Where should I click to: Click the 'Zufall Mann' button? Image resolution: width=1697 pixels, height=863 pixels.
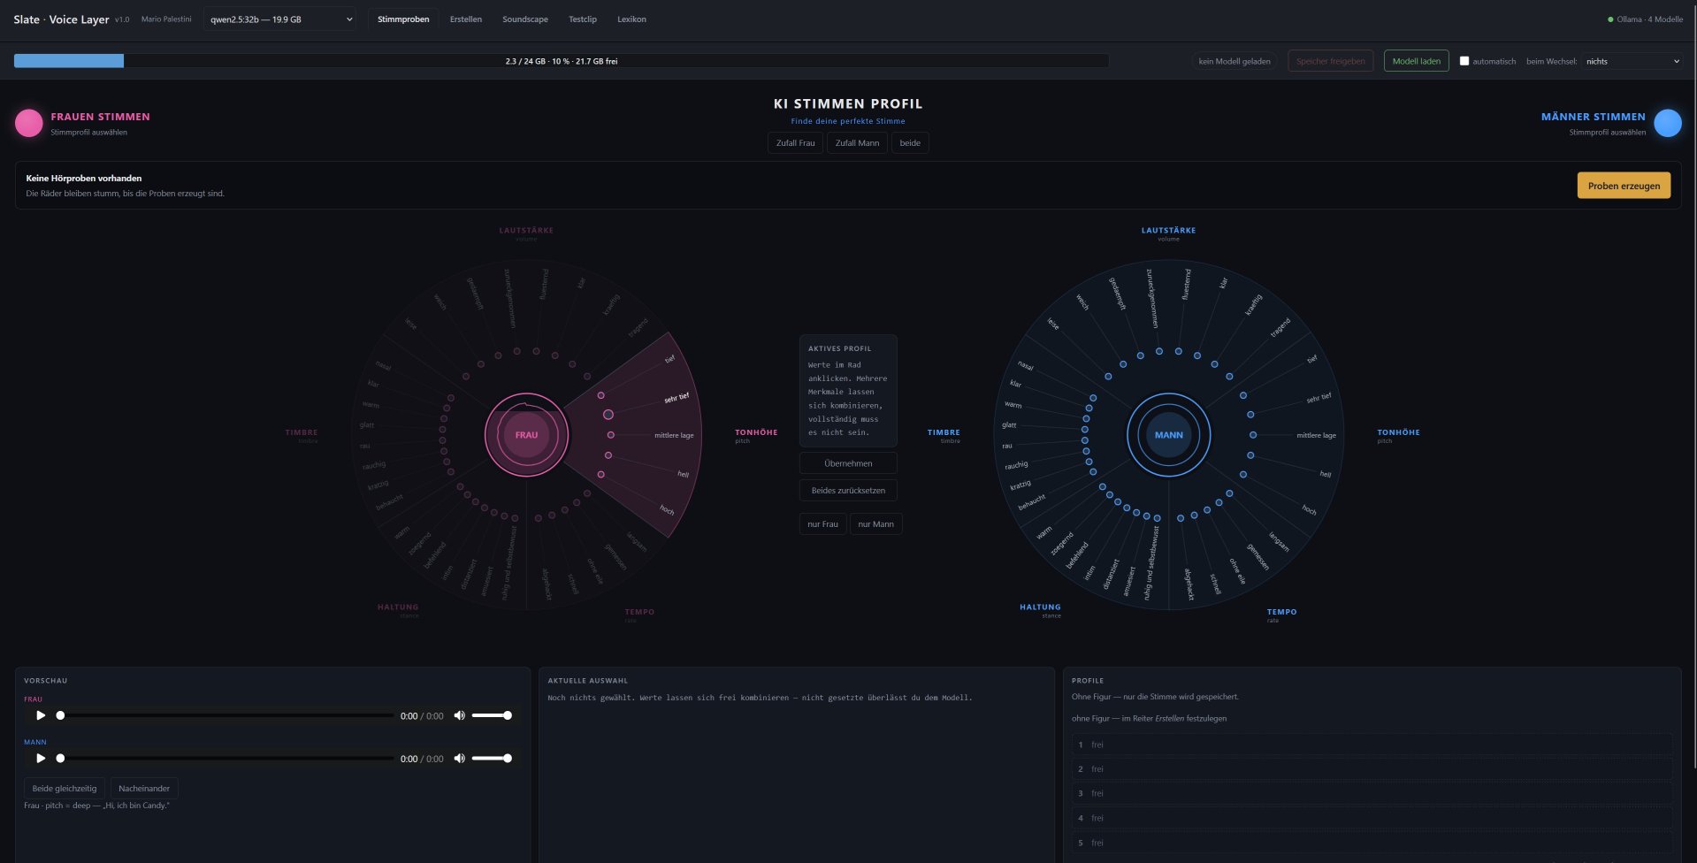pyautogui.click(x=858, y=143)
